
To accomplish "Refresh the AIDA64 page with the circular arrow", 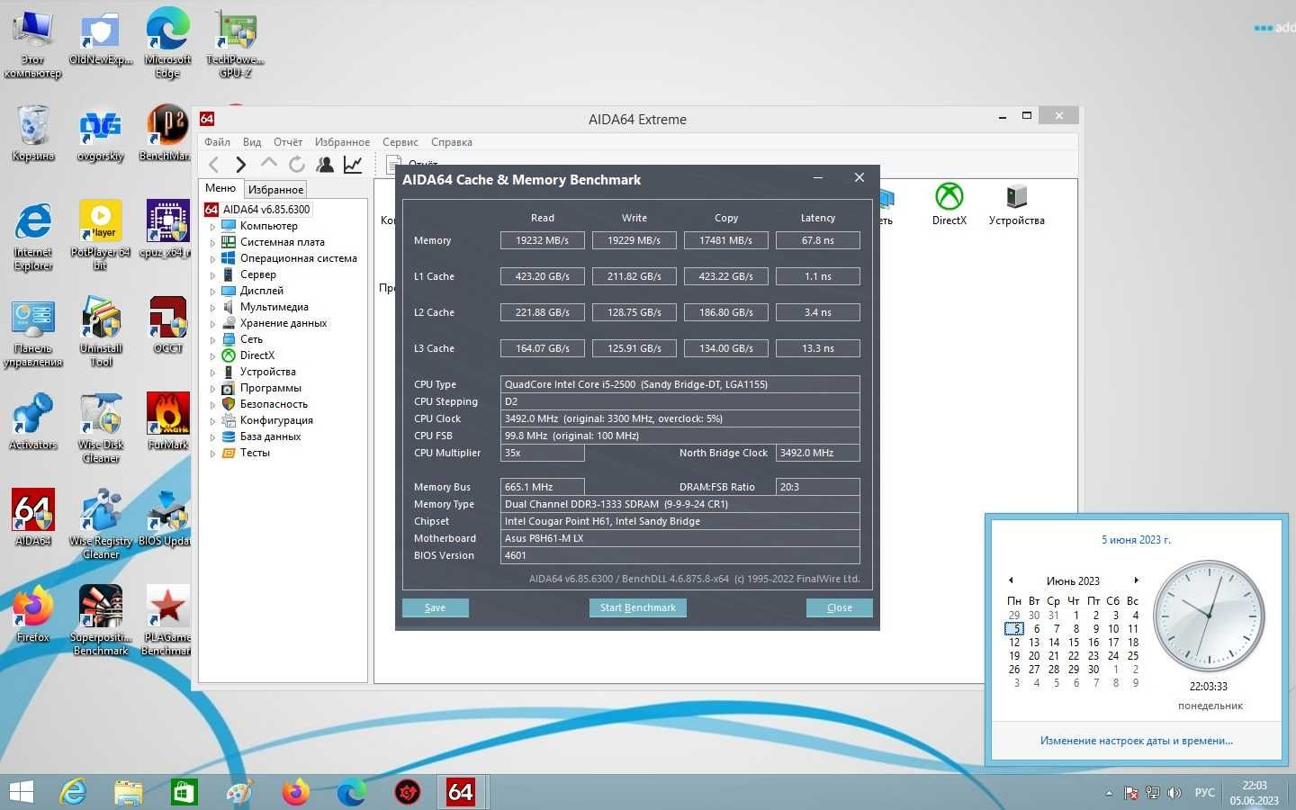I will click(296, 164).
